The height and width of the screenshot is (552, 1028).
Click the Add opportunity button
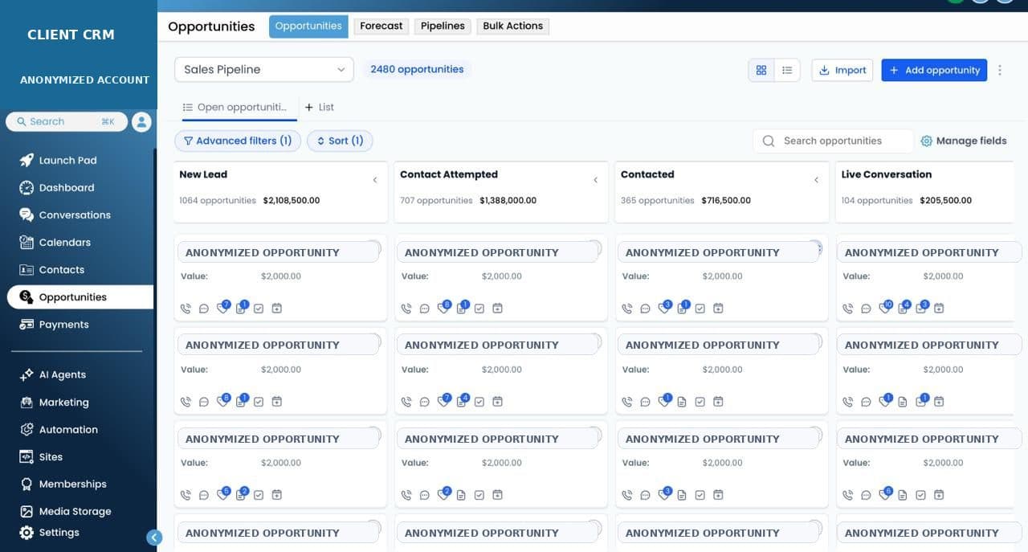point(934,70)
